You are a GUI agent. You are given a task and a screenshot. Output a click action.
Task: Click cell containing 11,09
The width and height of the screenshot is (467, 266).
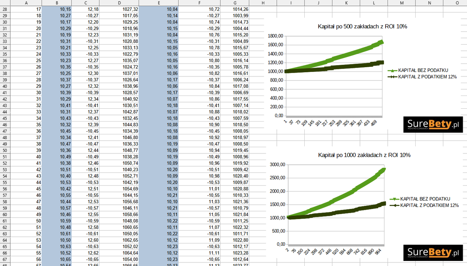(199, 240)
